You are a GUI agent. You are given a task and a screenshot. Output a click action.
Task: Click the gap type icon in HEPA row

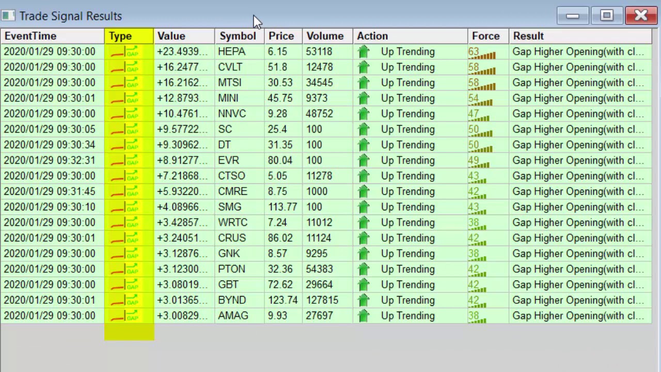tap(124, 52)
